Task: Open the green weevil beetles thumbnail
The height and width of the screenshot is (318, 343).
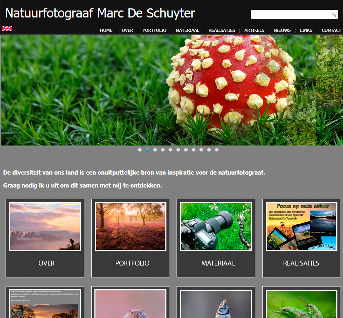Action: 301,304
